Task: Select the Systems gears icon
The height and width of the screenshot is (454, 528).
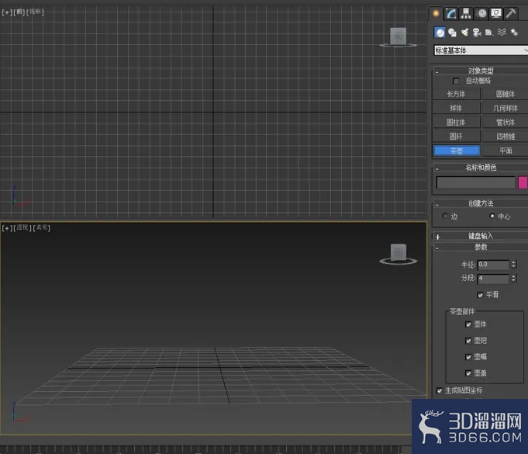Action: [x=514, y=33]
